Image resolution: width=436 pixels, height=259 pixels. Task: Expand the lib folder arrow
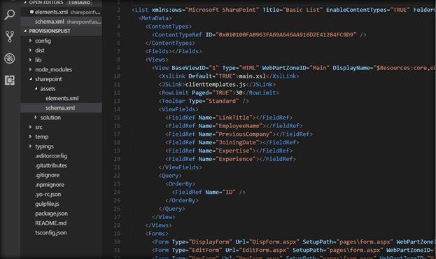point(30,59)
